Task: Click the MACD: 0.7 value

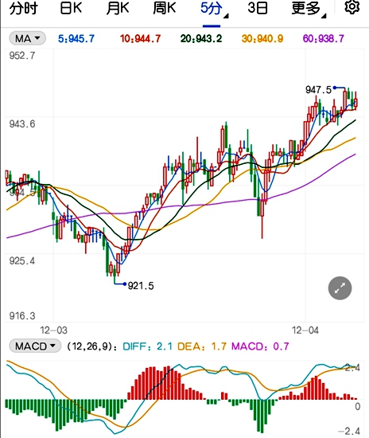Action: 260,346
